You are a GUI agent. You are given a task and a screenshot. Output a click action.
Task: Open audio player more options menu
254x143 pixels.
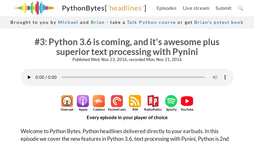(x=225, y=77)
